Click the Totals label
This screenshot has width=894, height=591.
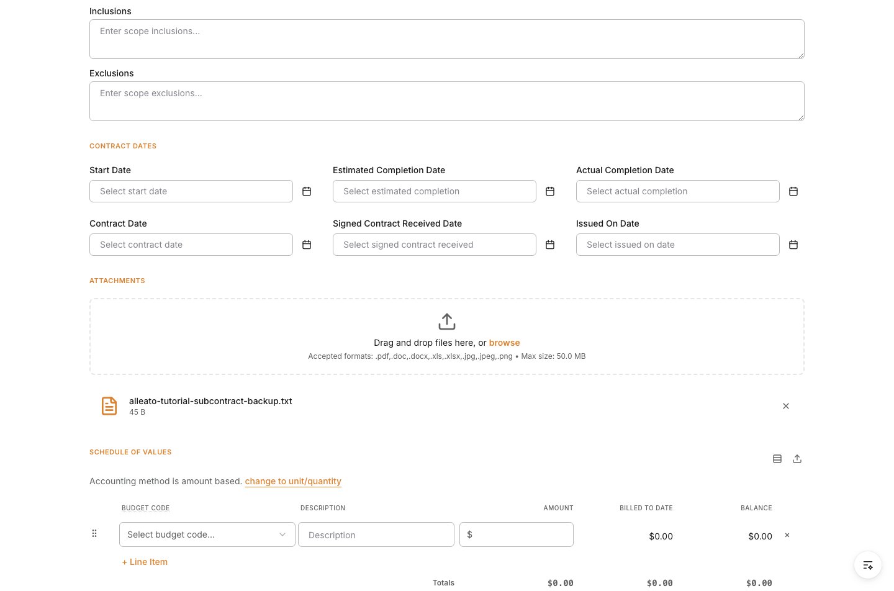coord(443,583)
